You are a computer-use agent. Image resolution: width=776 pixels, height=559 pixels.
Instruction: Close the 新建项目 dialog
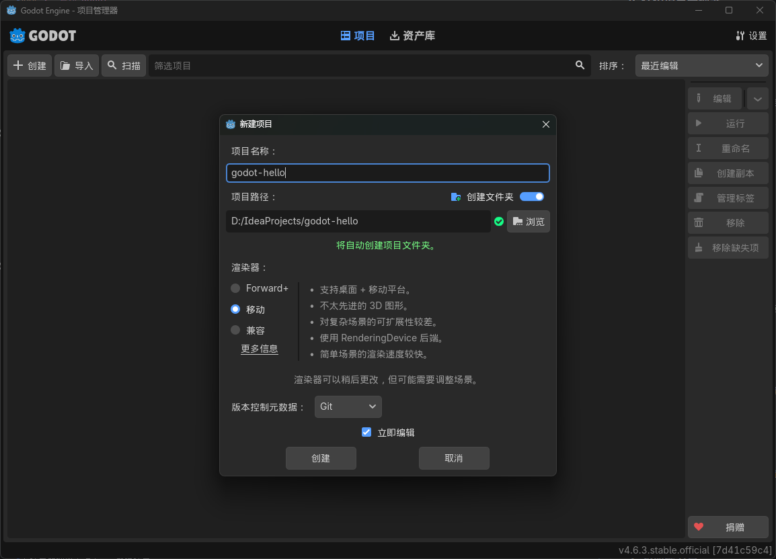[x=546, y=124]
